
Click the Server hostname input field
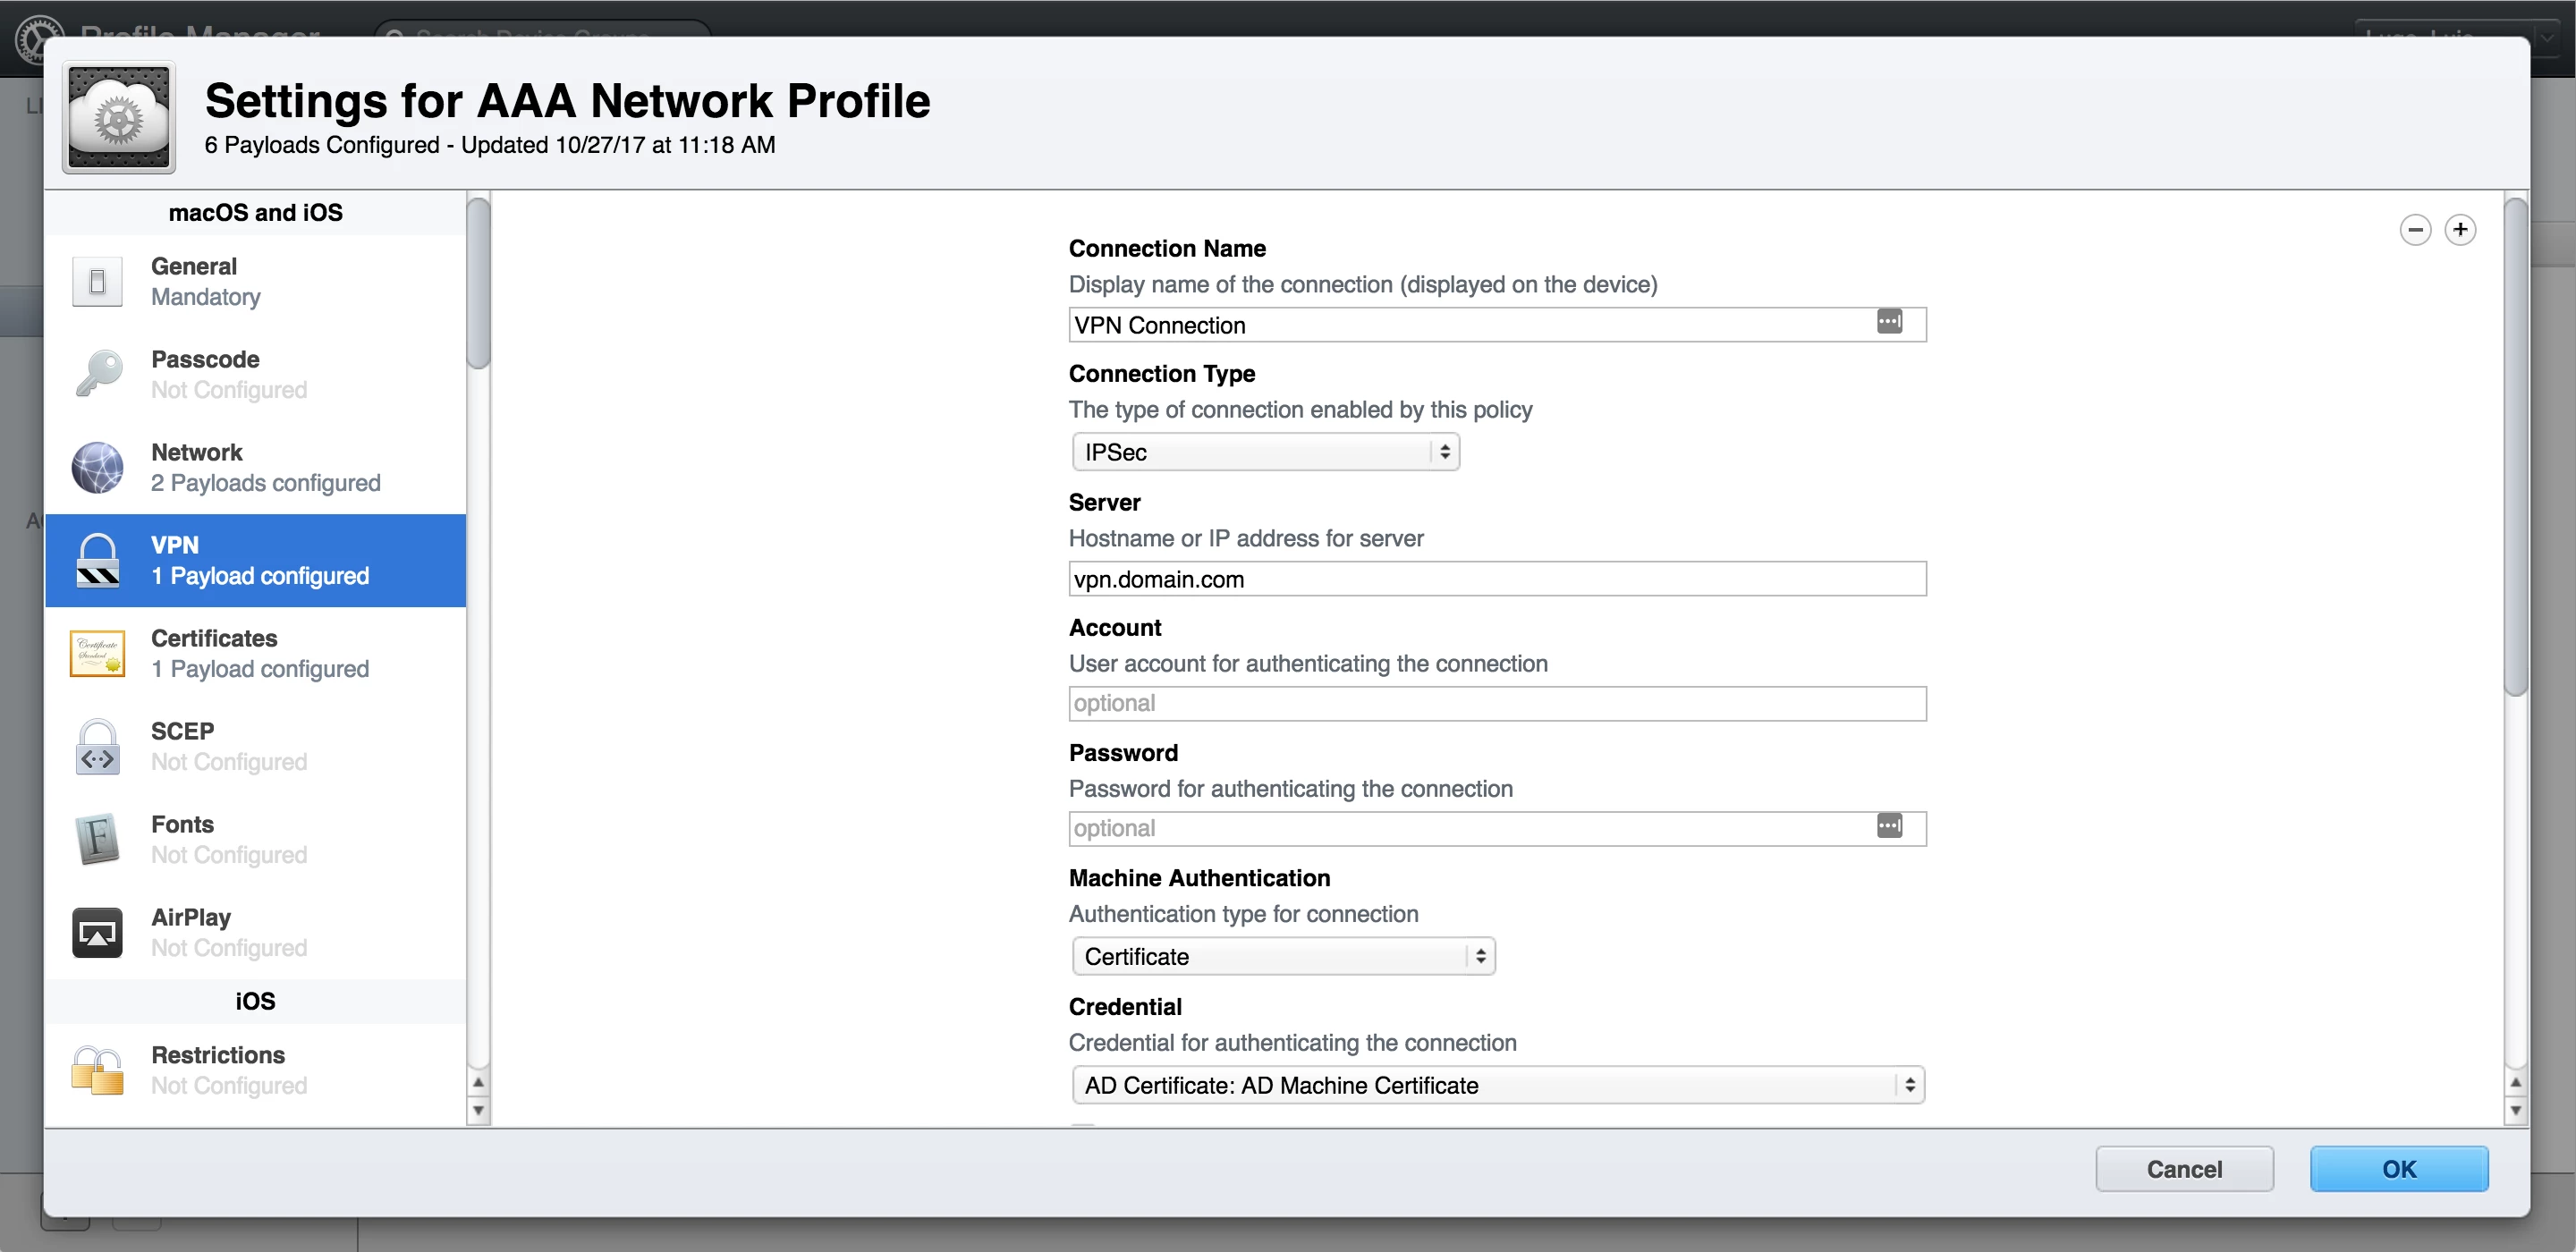tap(1496, 579)
